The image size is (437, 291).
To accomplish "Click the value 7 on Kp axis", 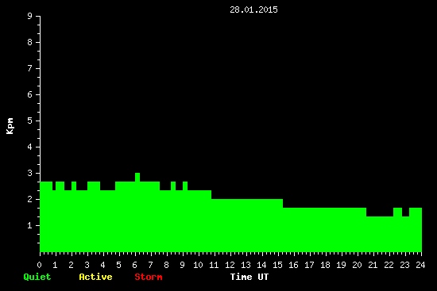I will coord(30,68).
